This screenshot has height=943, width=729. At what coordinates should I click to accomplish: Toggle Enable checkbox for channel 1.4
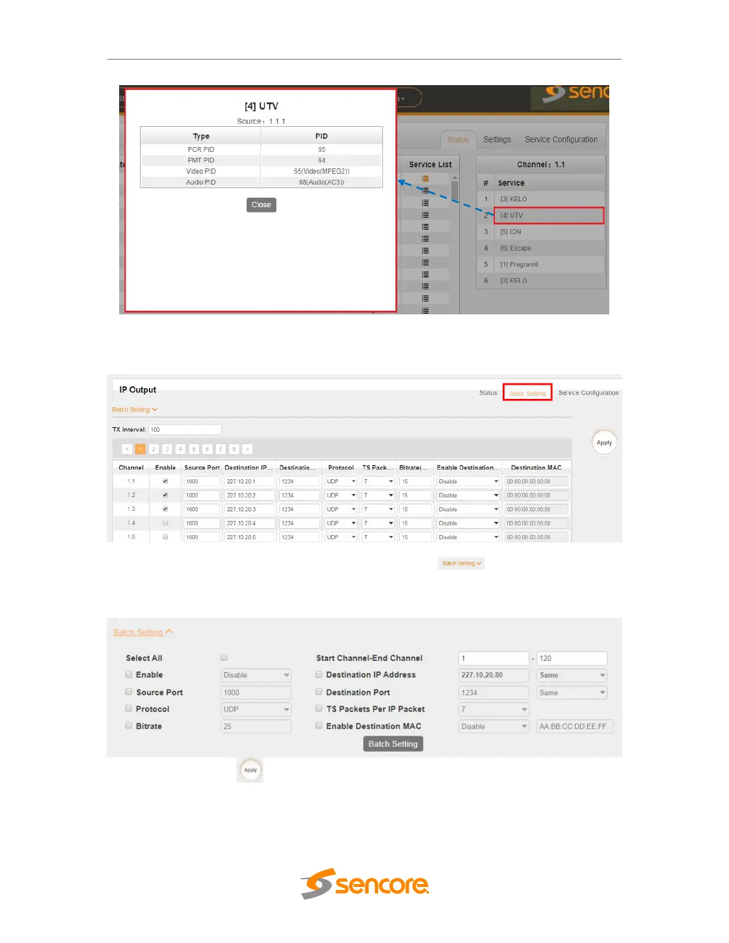[166, 523]
